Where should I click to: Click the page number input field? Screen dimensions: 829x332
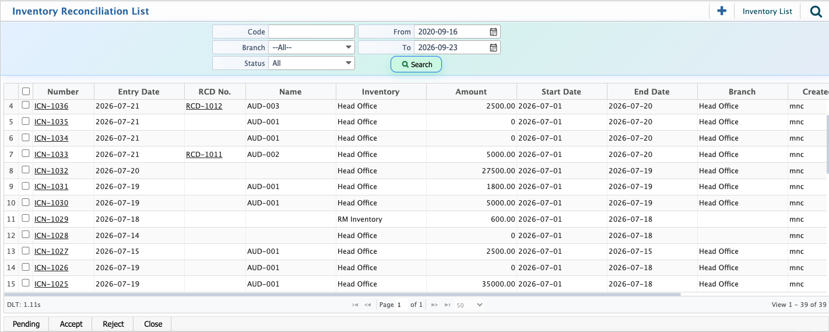402,305
